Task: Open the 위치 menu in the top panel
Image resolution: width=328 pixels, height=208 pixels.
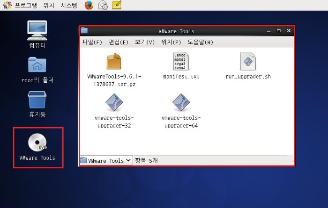Action: tap(49, 5)
